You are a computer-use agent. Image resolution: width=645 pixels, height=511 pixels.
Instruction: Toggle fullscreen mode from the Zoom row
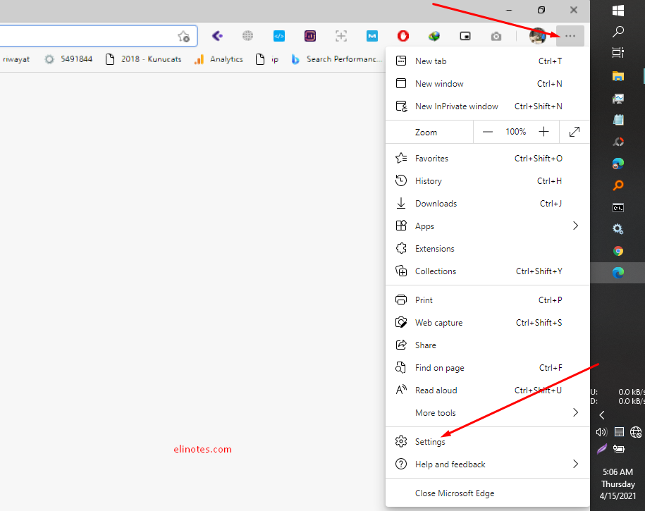coord(574,132)
